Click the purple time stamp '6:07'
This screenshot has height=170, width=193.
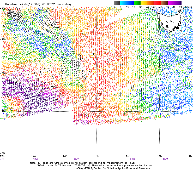pyautogui.click(x=76, y=159)
